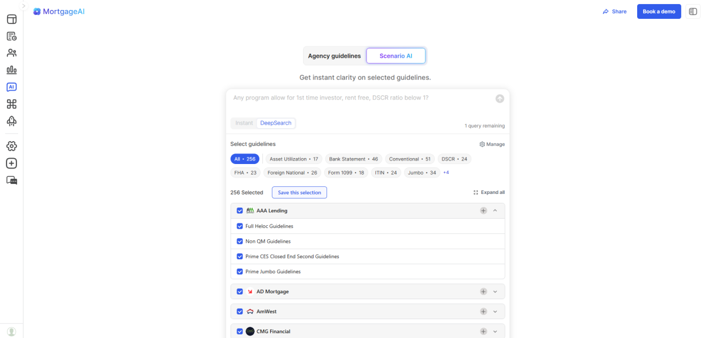The width and height of the screenshot is (706, 338).
Task: Uncheck Prime CES Closed End Second Guidelines checkbox
Action: click(239, 257)
